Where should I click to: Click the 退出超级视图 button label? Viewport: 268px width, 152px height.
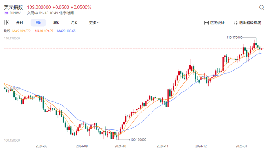(250, 23)
